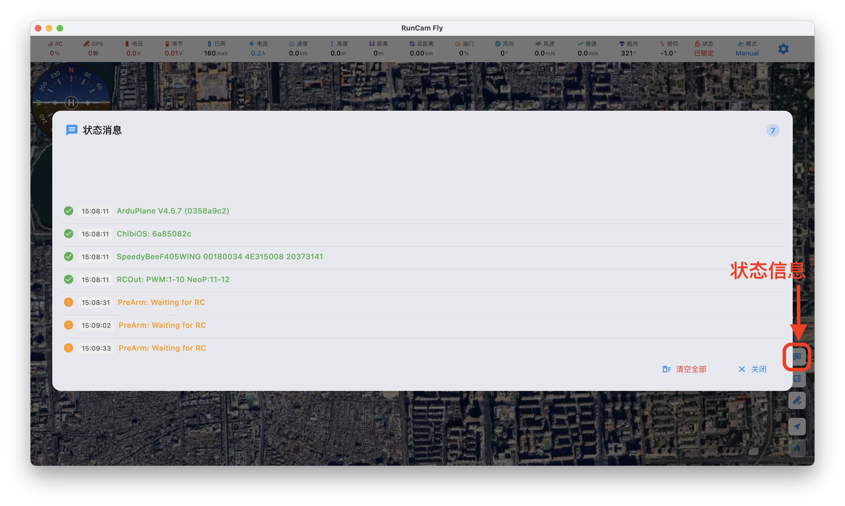Click the 状态消息 header message icon

tap(72, 130)
